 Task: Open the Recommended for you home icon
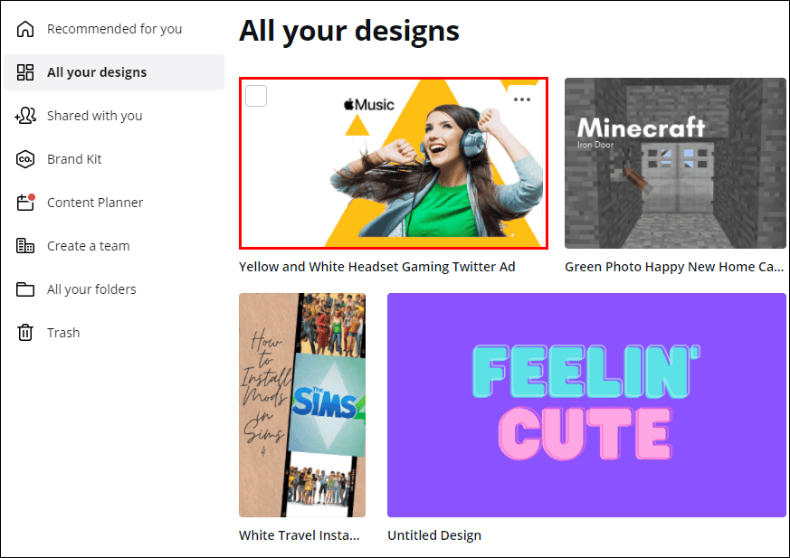point(27,28)
